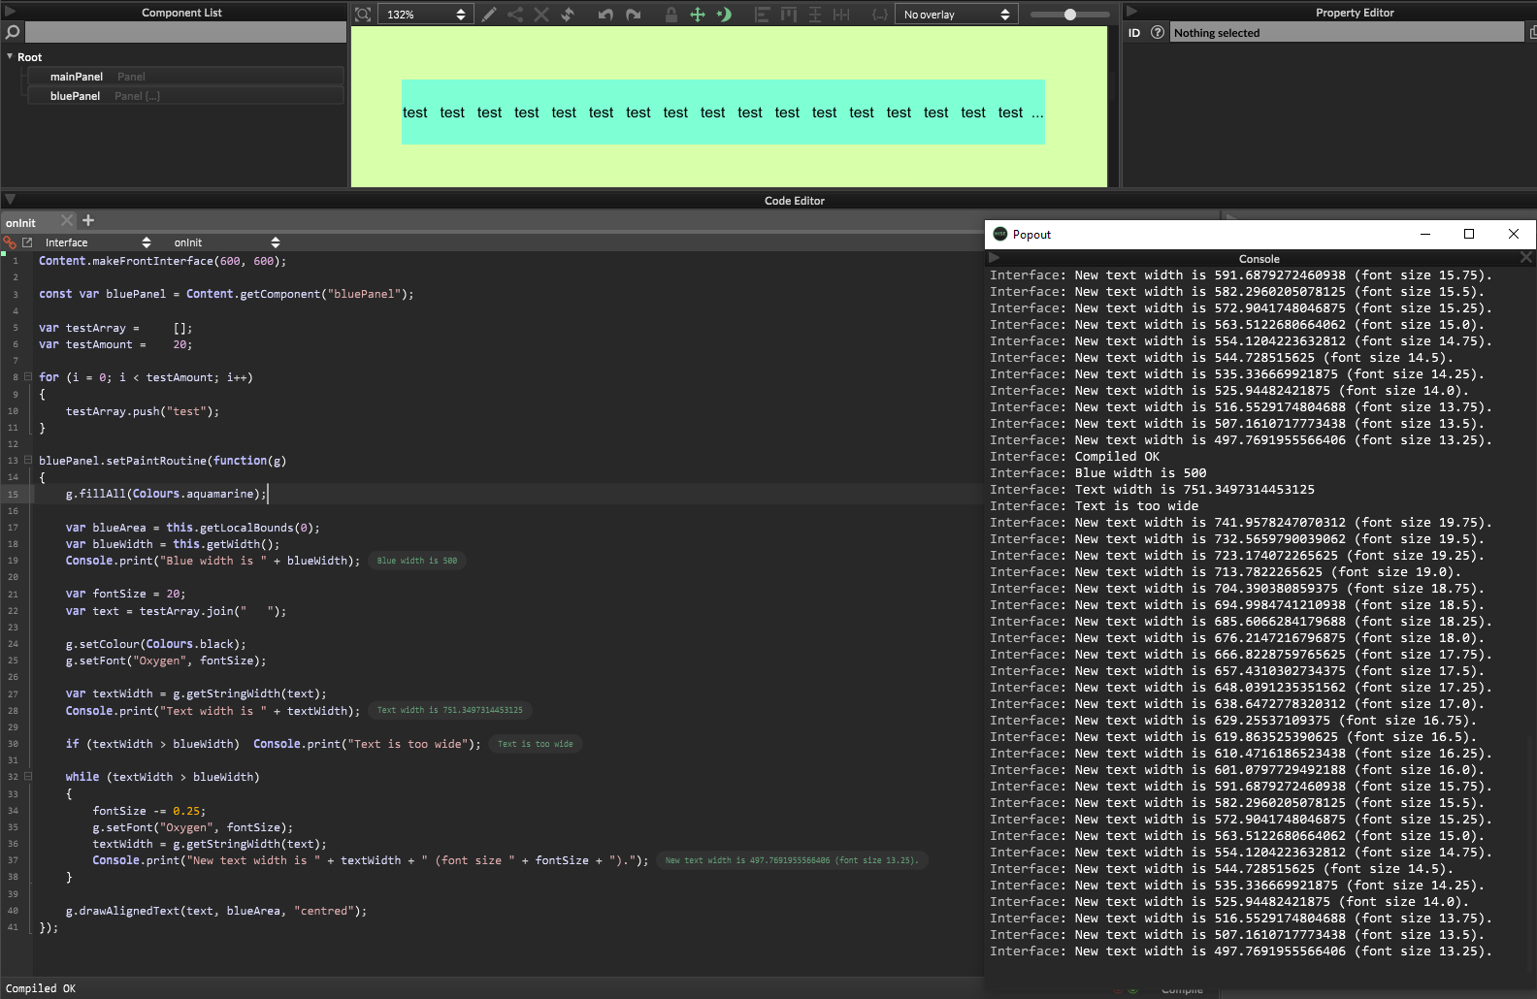This screenshot has height=999, width=1537.
Task: Click the rebuild/refresh arrows icon
Action: [568, 15]
